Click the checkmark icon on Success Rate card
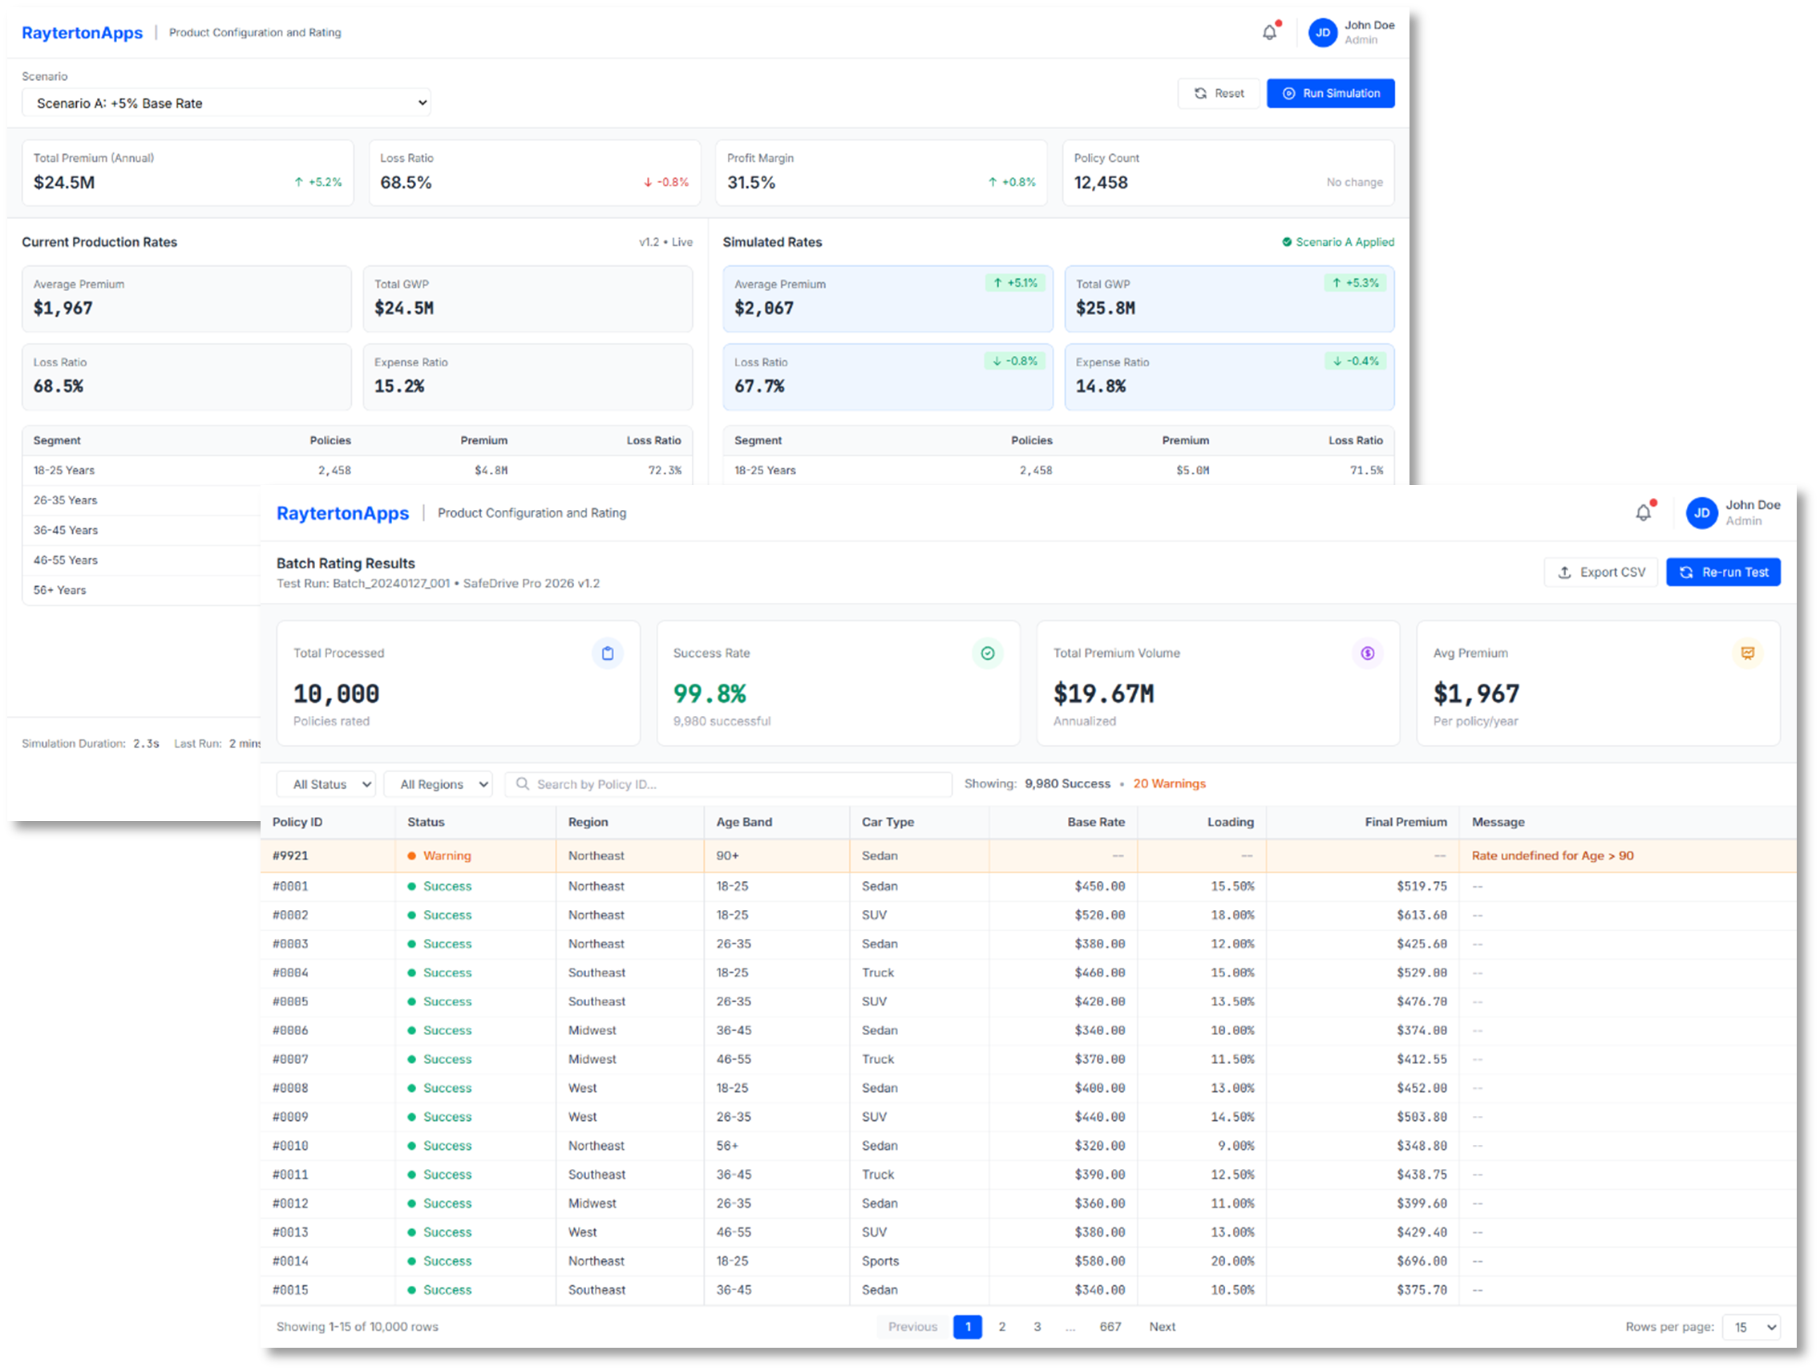Viewport: 1820px width, 1371px height. point(987,653)
